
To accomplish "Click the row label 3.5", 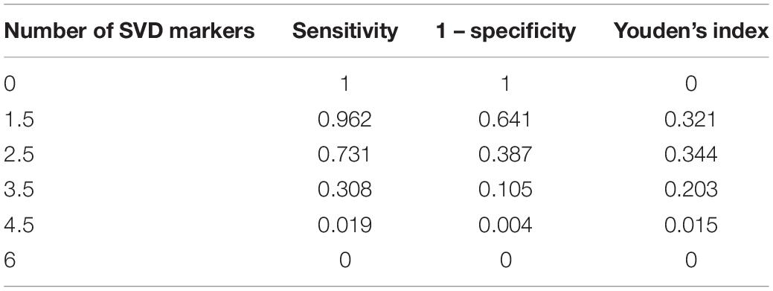I will coord(19,190).
